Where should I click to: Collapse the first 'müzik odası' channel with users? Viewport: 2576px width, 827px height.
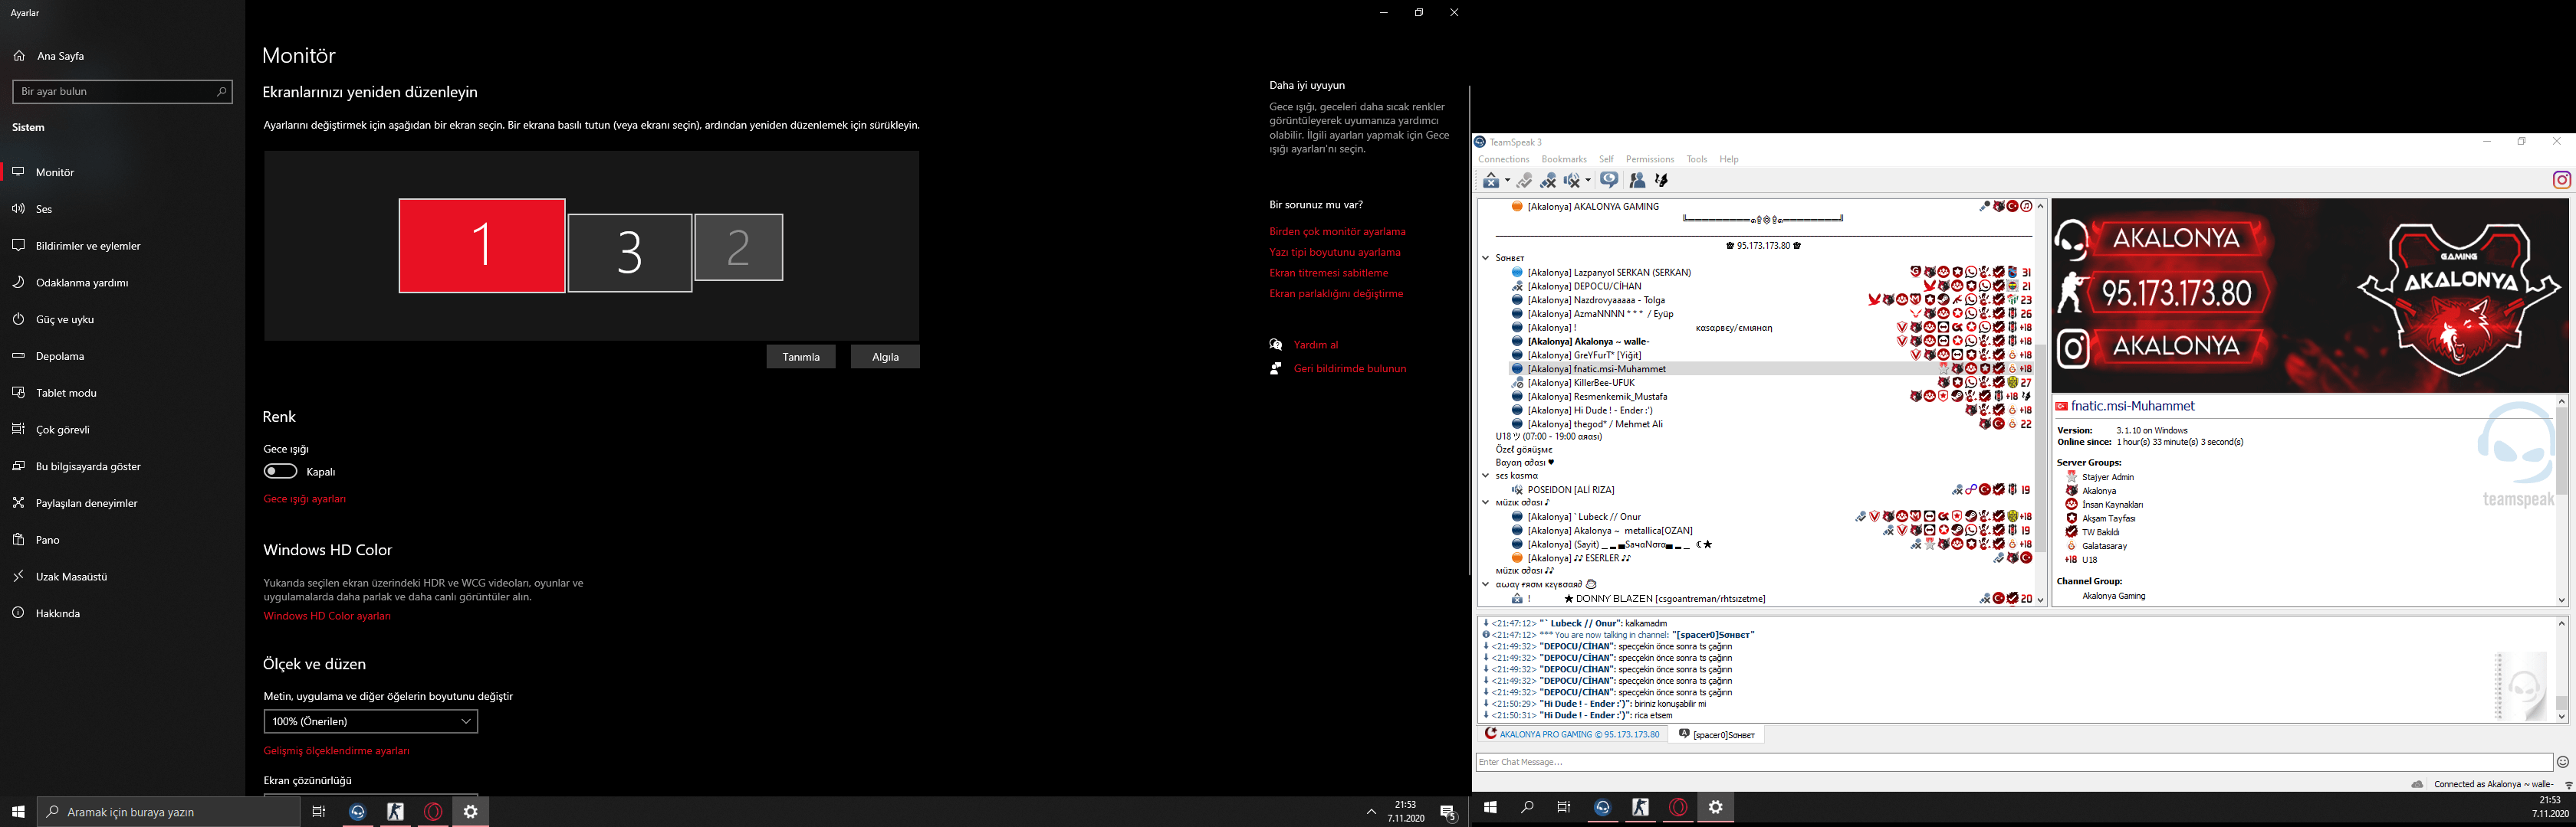click(1486, 502)
